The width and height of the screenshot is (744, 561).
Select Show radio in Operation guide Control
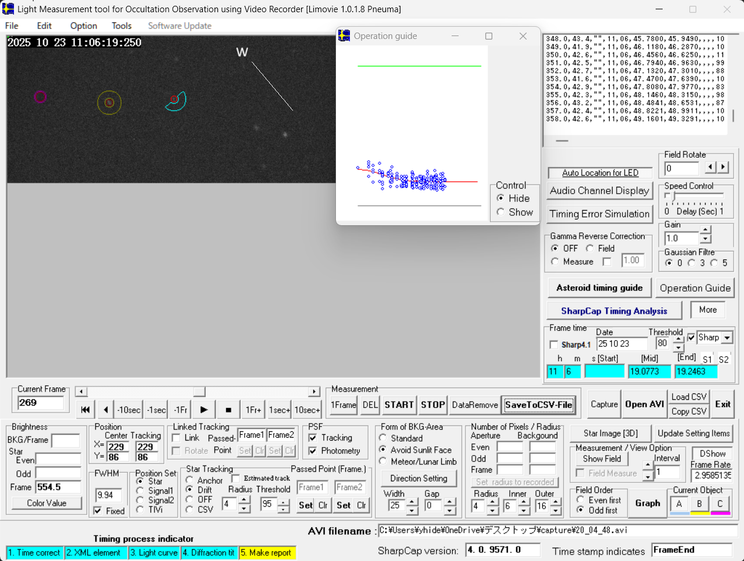500,212
